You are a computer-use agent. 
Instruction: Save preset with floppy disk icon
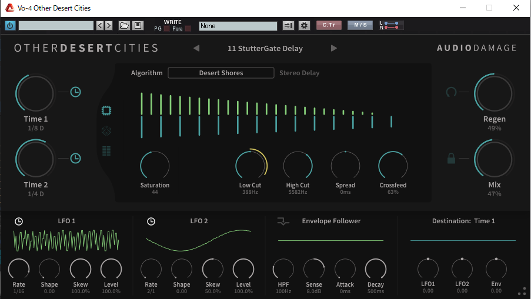(138, 25)
